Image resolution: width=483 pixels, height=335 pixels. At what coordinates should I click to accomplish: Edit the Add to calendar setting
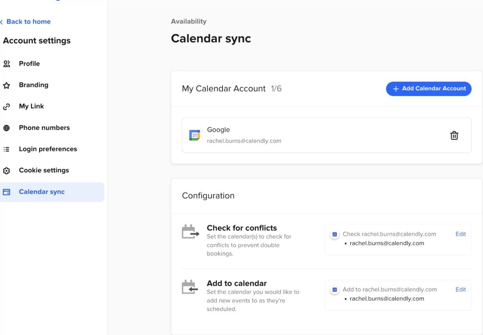coord(460,289)
